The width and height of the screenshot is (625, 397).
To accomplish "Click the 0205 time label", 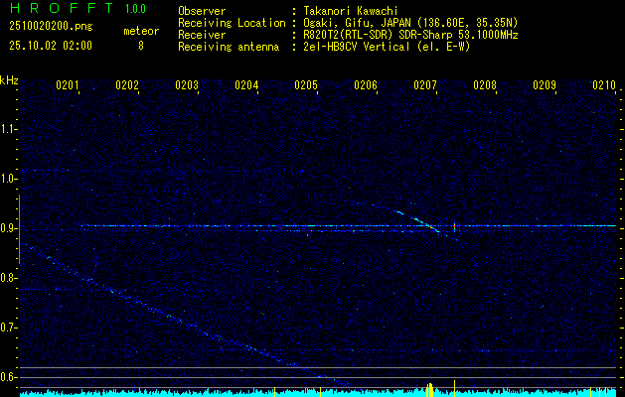I will (306, 86).
